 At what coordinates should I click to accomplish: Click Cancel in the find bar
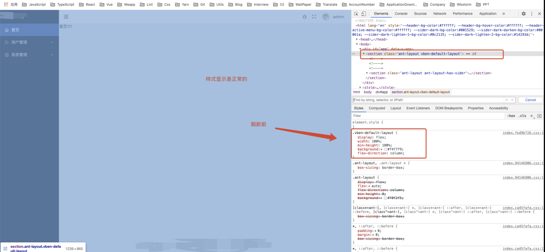click(530, 100)
